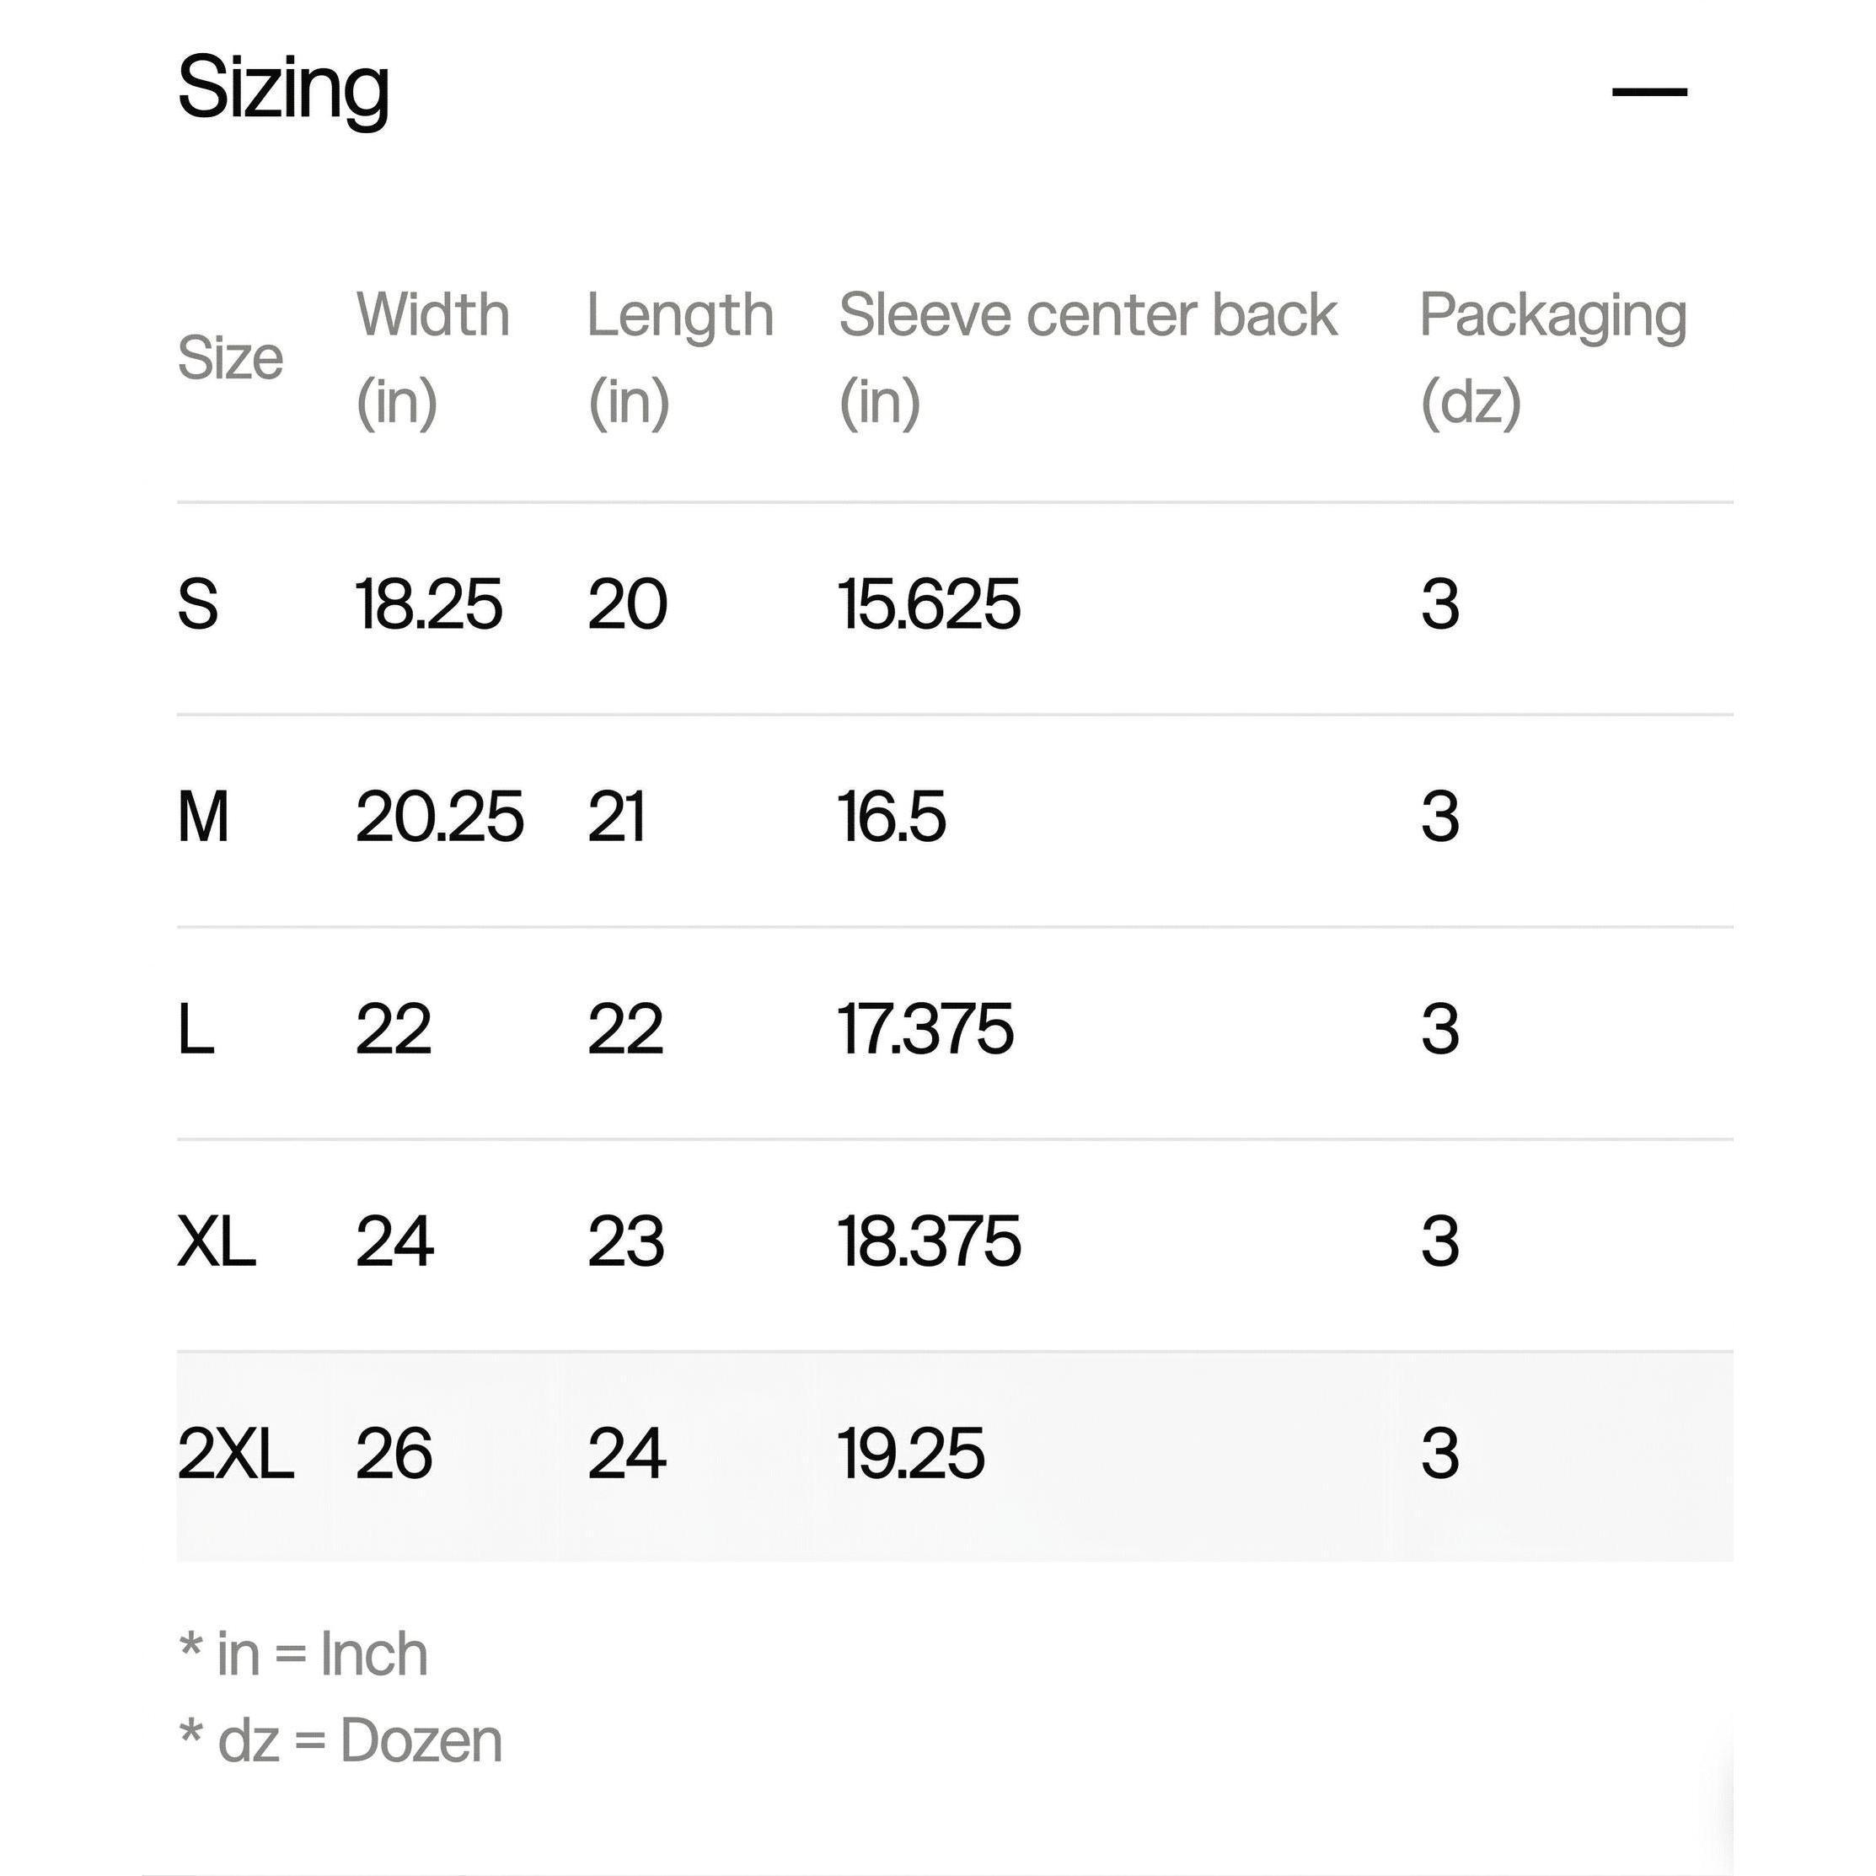
Task: Click the Packaging (dz) column header
Action: (1552, 357)
